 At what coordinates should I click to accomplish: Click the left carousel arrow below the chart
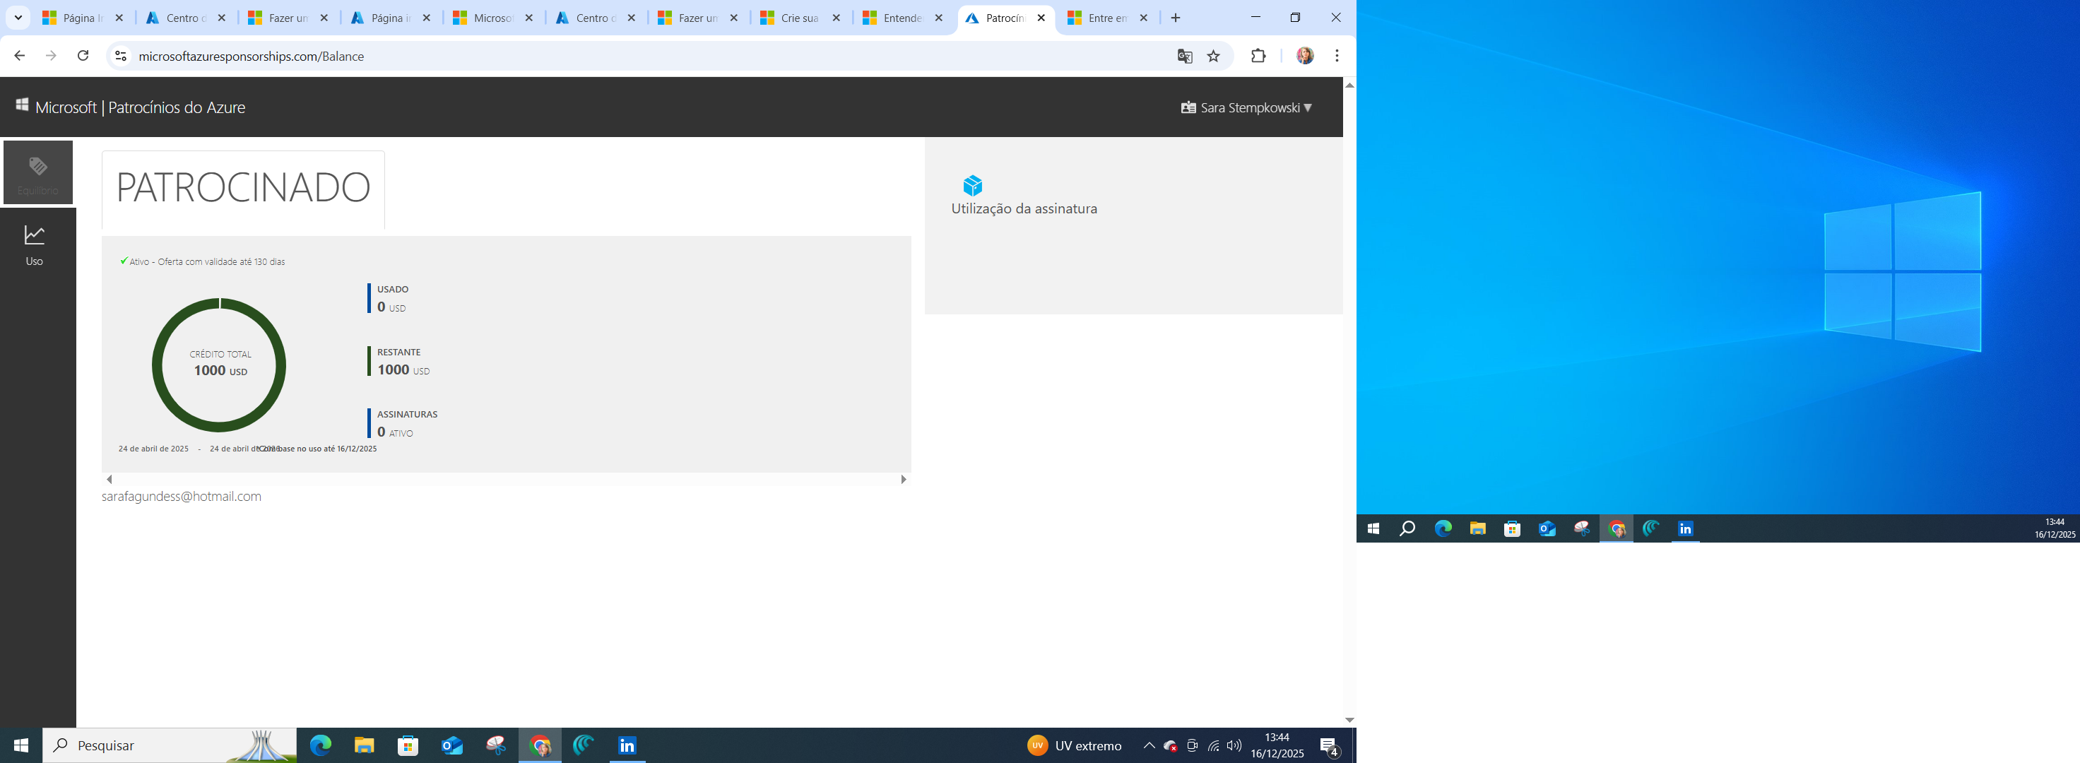tap(110, 480)
